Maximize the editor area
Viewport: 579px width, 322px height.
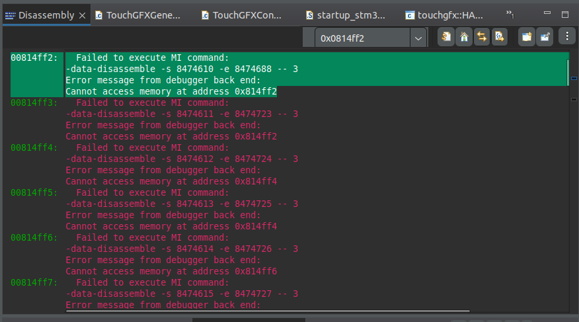coord(565,14)
